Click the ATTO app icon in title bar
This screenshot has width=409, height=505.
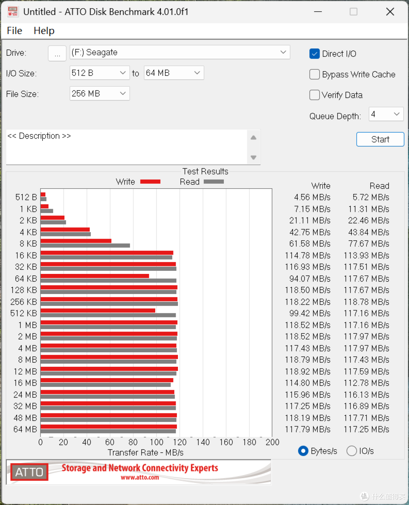point(13,12)
